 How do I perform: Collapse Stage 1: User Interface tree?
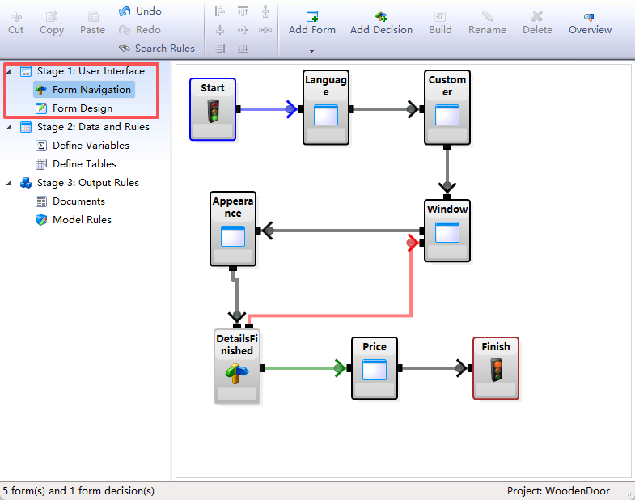9,71
